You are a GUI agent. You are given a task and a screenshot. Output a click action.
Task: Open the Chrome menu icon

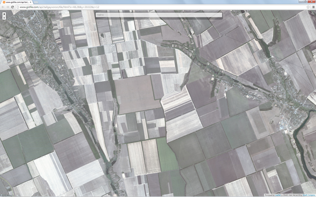click(313, 7)
